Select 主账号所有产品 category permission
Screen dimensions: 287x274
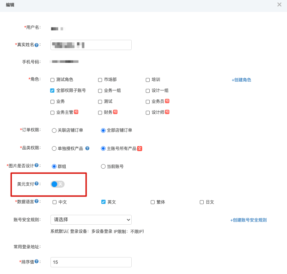click(103, 149)
